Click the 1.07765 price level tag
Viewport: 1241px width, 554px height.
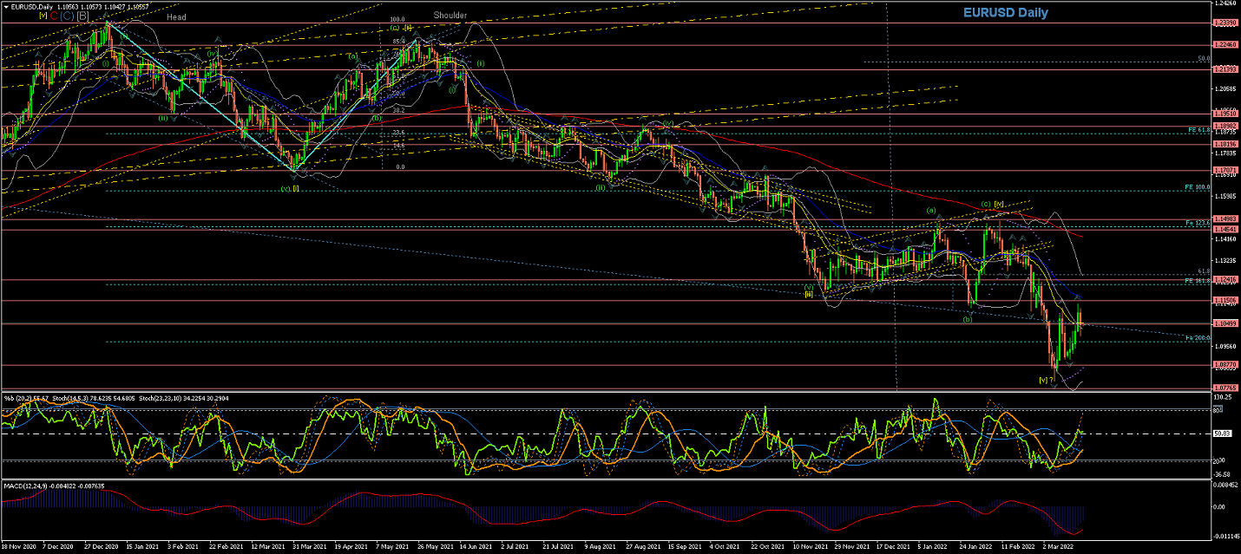click(1225, 388)
